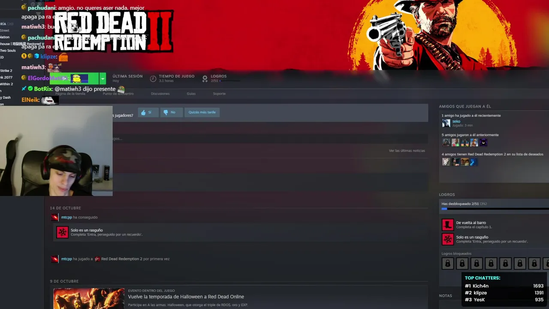Click 'De vuelta al barro' achievement title

[471, 223]
